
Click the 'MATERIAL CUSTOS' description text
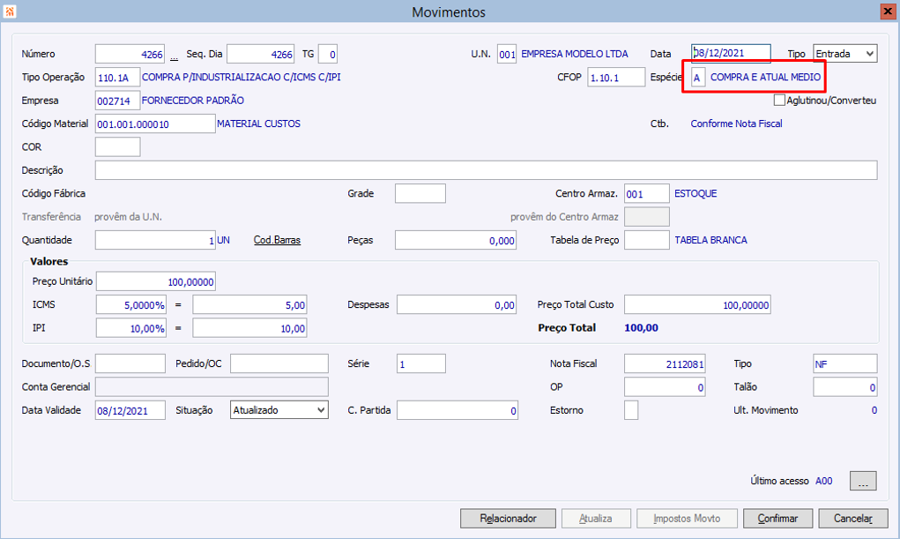[x=258, y=124]
